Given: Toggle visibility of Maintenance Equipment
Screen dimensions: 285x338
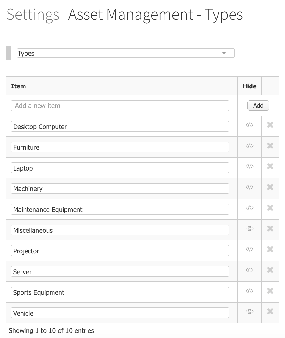Looking at the screenshot, I should tap(249, 208).
